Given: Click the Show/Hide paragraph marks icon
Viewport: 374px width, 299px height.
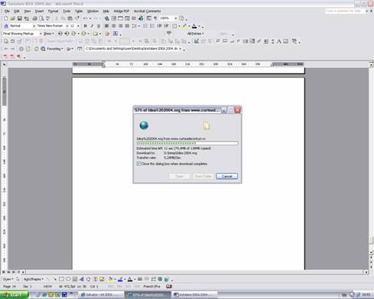Looking at the screenshot, I should tap(155, 18).
